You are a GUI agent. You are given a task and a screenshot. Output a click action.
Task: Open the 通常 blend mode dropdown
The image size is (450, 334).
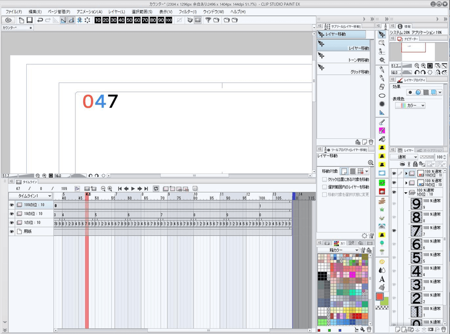pos(407,157)
